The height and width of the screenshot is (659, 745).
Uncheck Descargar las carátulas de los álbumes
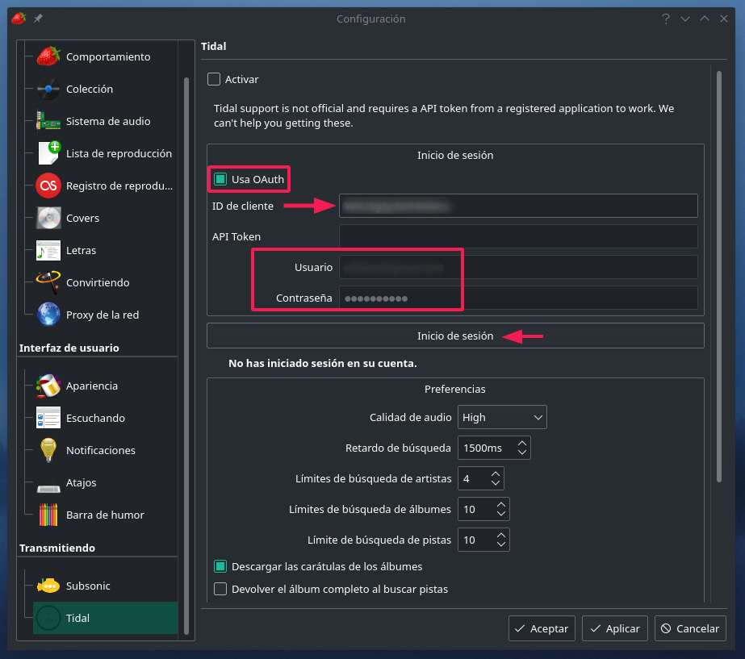[x=220, y=566]
